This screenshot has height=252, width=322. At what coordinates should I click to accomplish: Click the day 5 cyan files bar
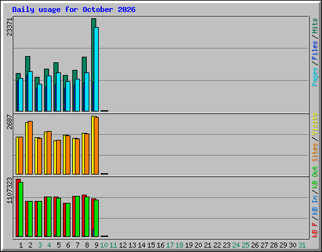58,92
